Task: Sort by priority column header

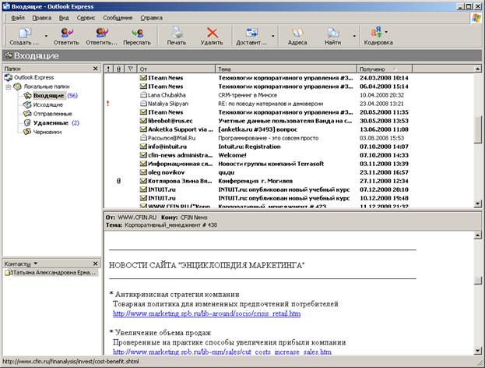Action: coord(108,69)
